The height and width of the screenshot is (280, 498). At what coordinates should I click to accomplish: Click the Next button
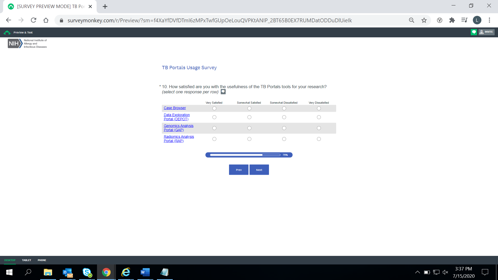pyautogui.click(x=259, y=170)
